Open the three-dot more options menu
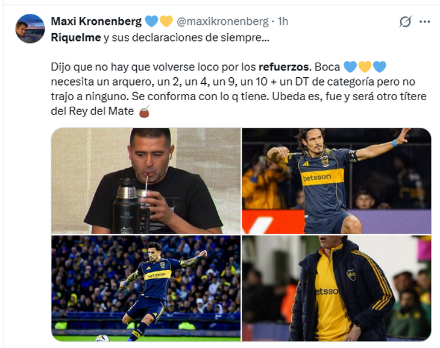 tap(424, 22)
